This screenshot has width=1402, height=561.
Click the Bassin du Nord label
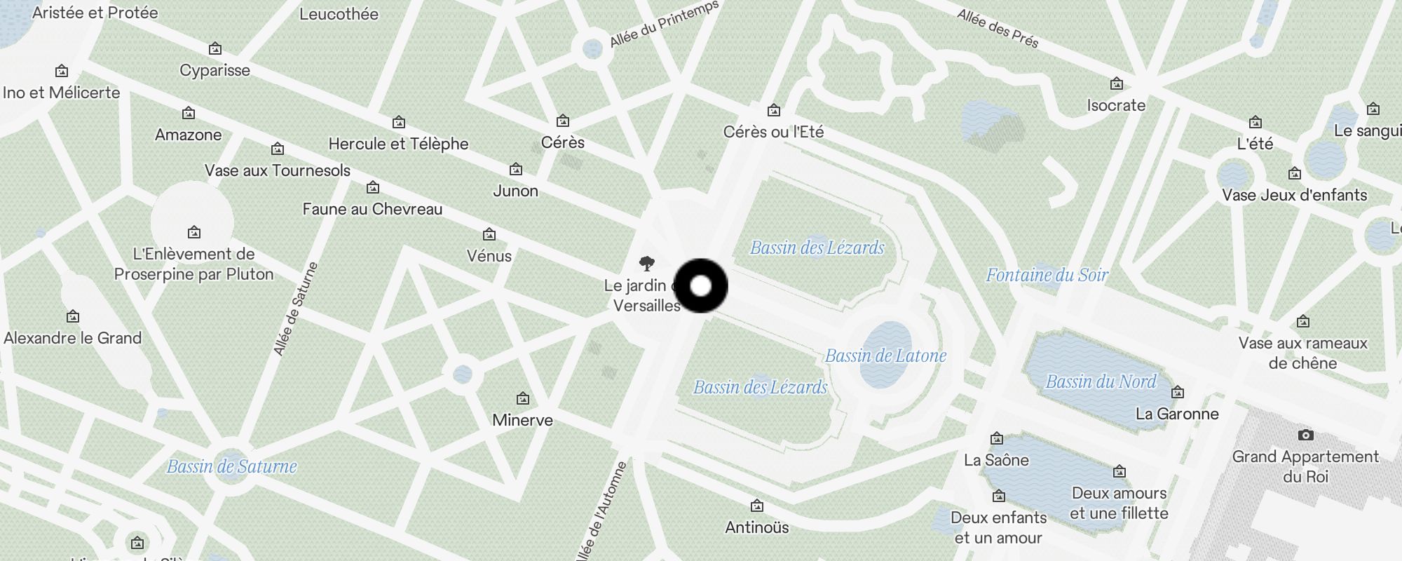tap(1101, 381)
